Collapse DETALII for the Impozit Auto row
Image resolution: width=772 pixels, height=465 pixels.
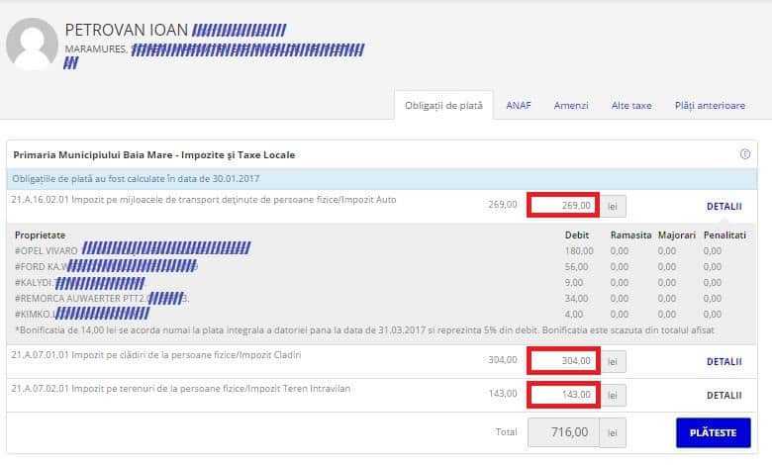(724, 207)
